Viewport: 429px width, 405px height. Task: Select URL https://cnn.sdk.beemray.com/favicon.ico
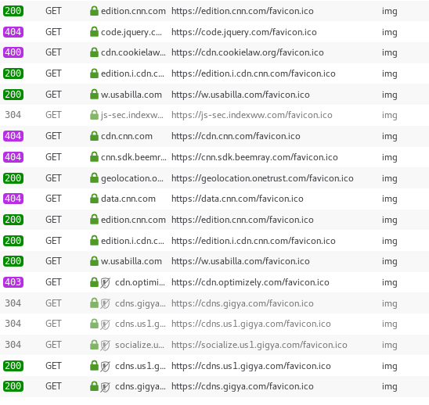coord(254,157)
